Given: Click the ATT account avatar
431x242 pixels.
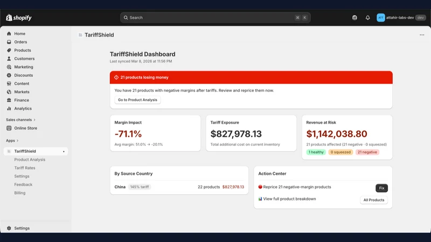Looking at the screenshot, I should [381, 18].
